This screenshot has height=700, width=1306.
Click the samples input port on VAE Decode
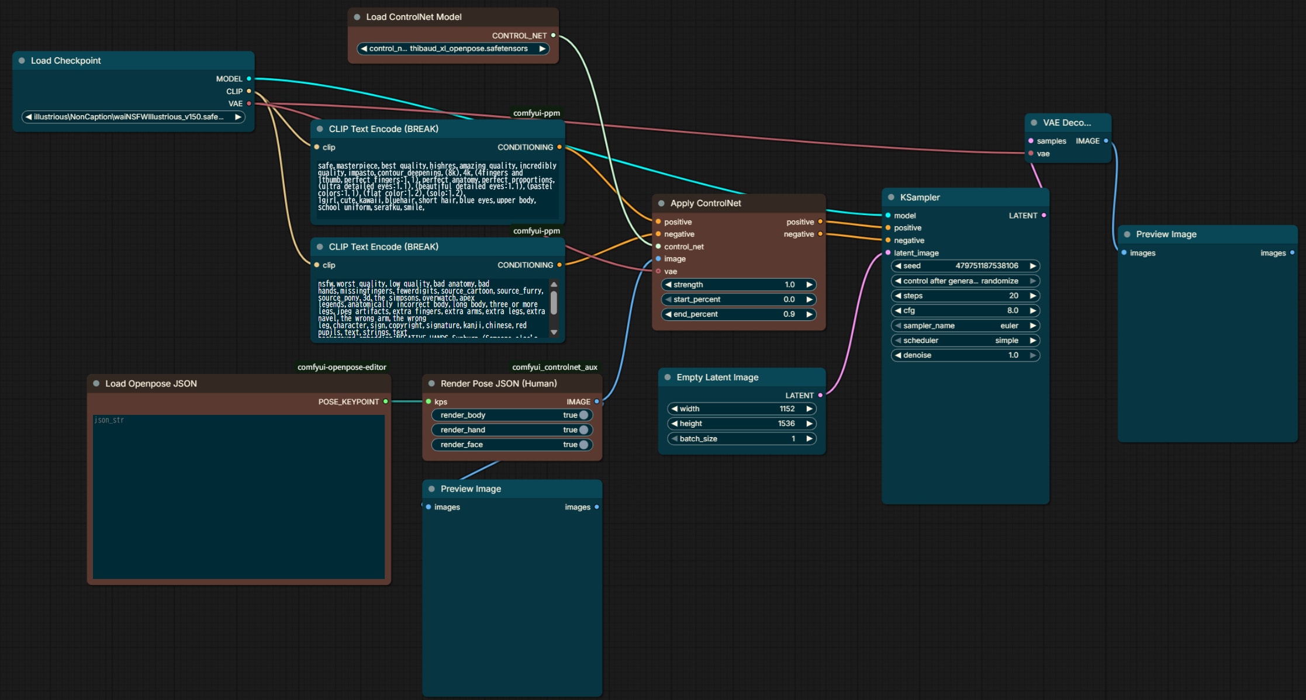1031,141
